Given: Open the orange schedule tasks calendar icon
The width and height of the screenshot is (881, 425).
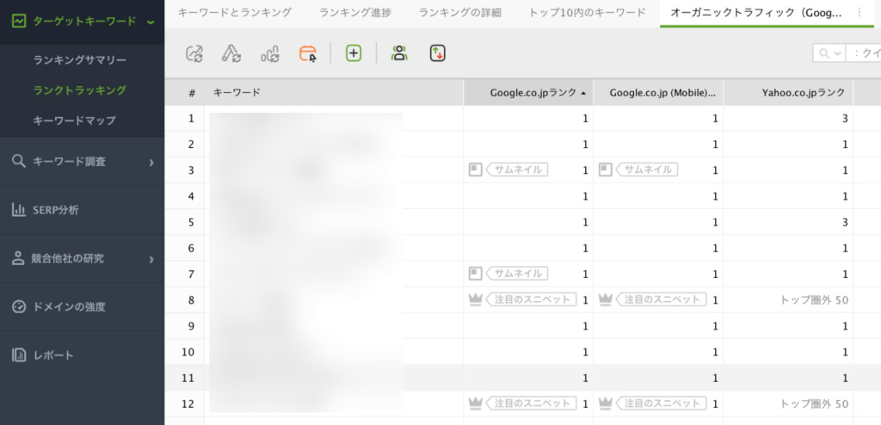Looking at the screenshot, I should coord(308,53).
